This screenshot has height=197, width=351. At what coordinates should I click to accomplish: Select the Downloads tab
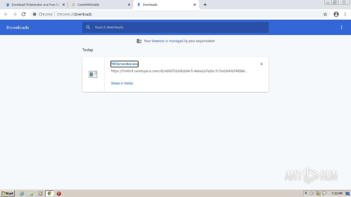point(166,5)
